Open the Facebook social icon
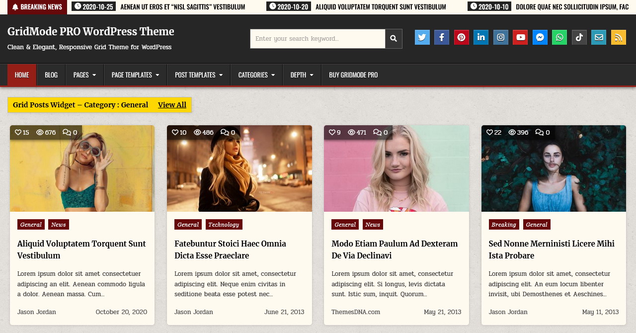 442,37
